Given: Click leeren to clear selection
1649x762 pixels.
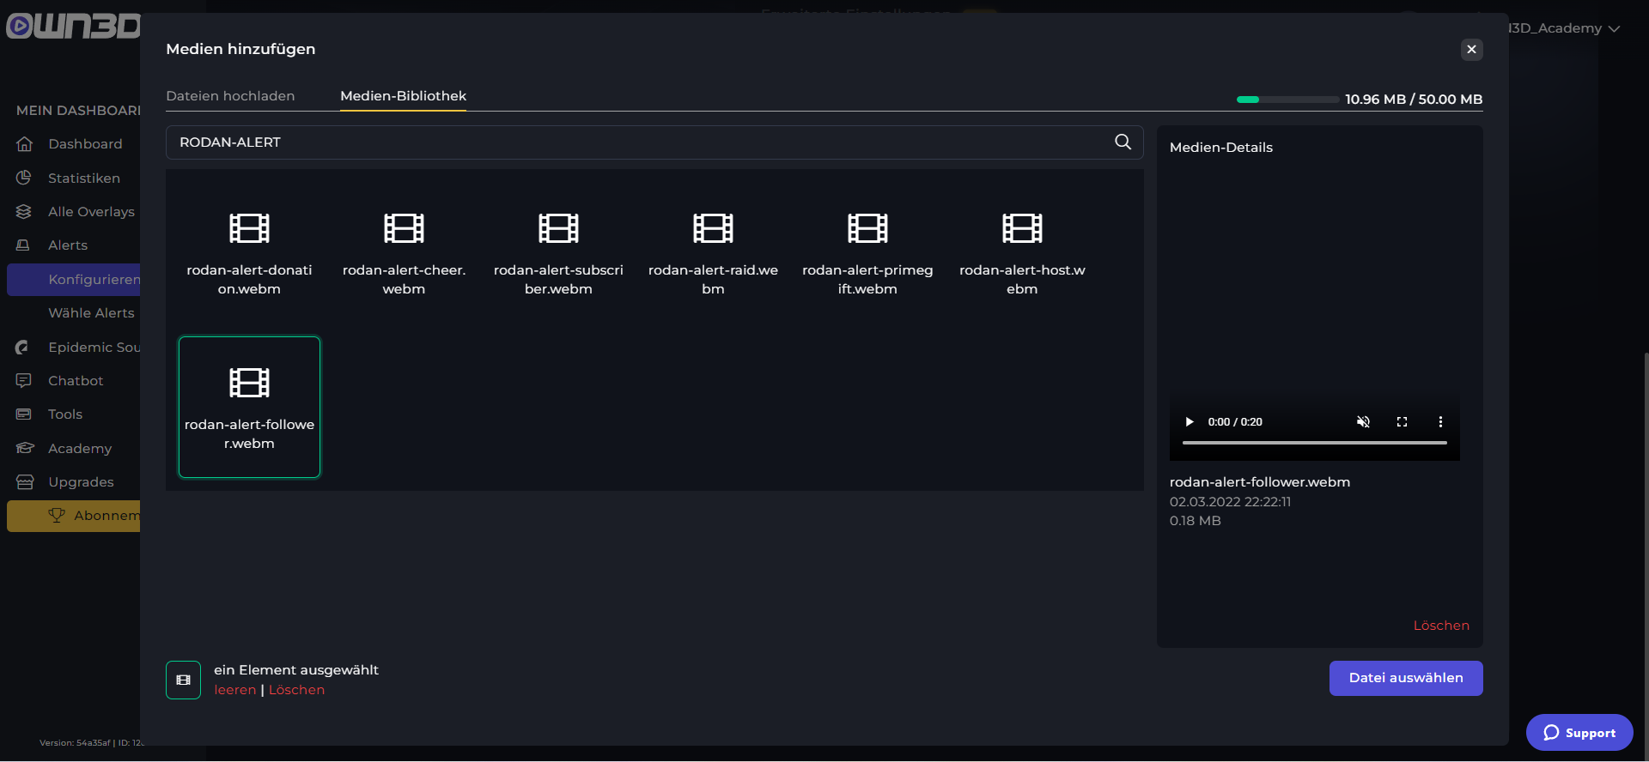Looking at the screenshot, I should click(x=235, y=690).
